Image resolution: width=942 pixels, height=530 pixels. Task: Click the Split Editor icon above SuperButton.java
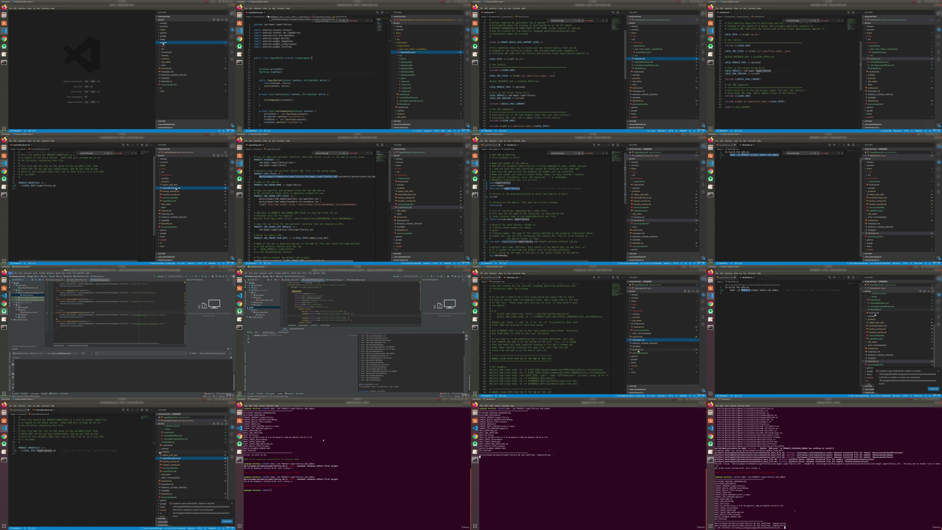(x=382, y=12)
